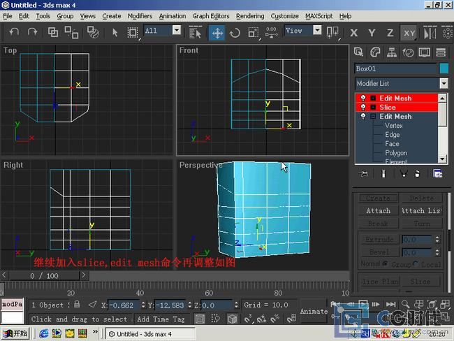The height and width of the screenshot is (341, 454).
Task: Restrict movement to the Z axis
Action: 390,32
